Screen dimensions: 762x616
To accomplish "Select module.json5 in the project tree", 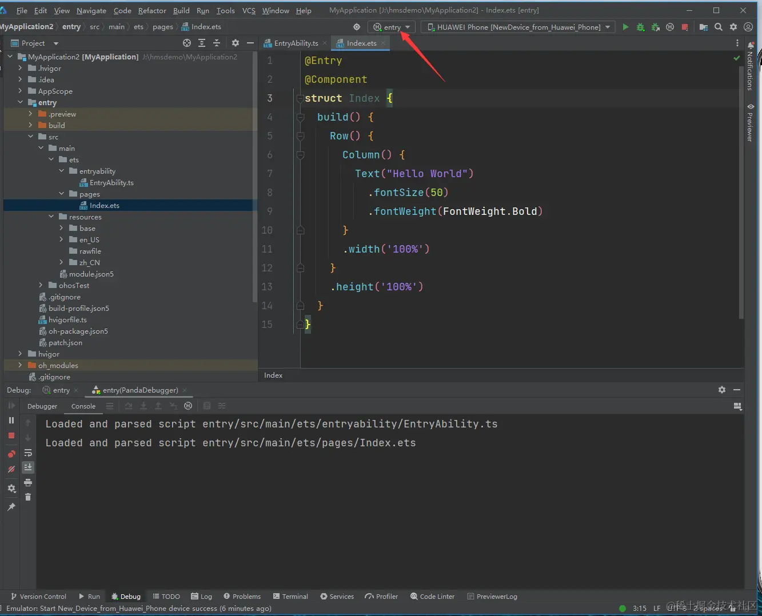I will (x=91, y=274).
